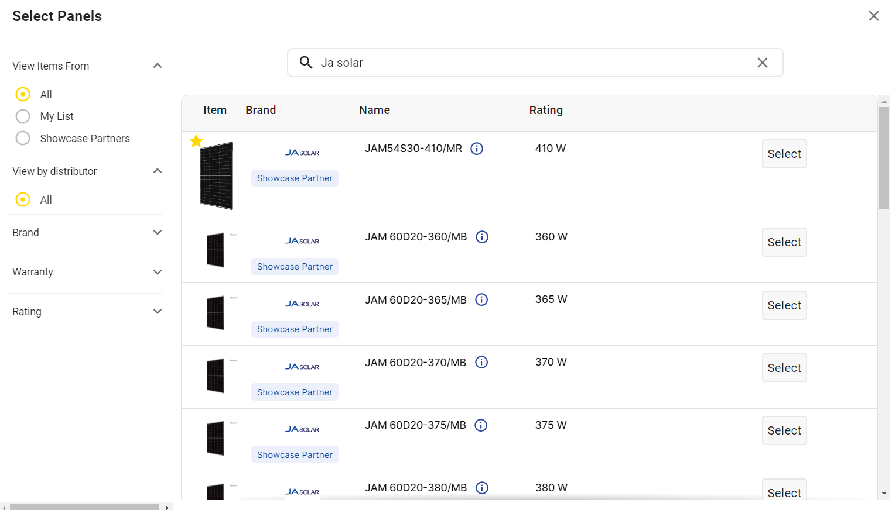The height and width of the screenshot is (510, 892).
Task: Click Showcase Partner badge for JAM 60D20-375/MB
Action: coord(295,455)
